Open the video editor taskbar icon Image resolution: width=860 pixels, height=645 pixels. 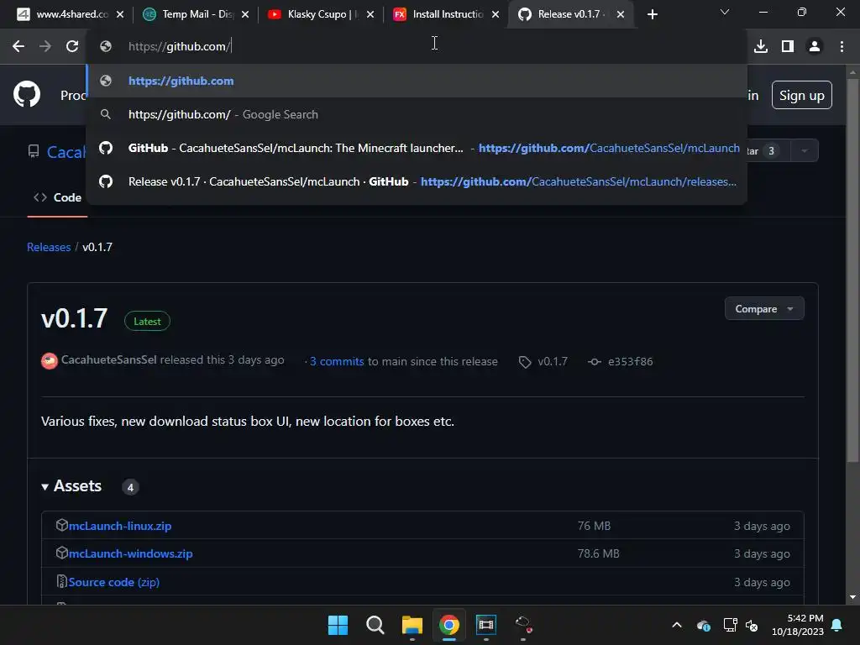486,625
